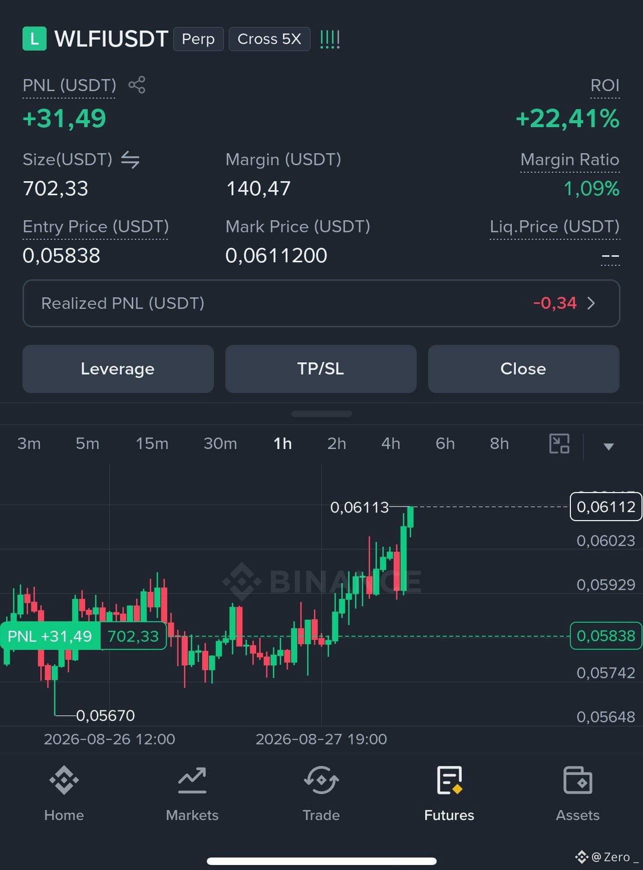Select the 8h chart interval
Image resolution: width=643 pixels, height=870 pixels.
499,444
